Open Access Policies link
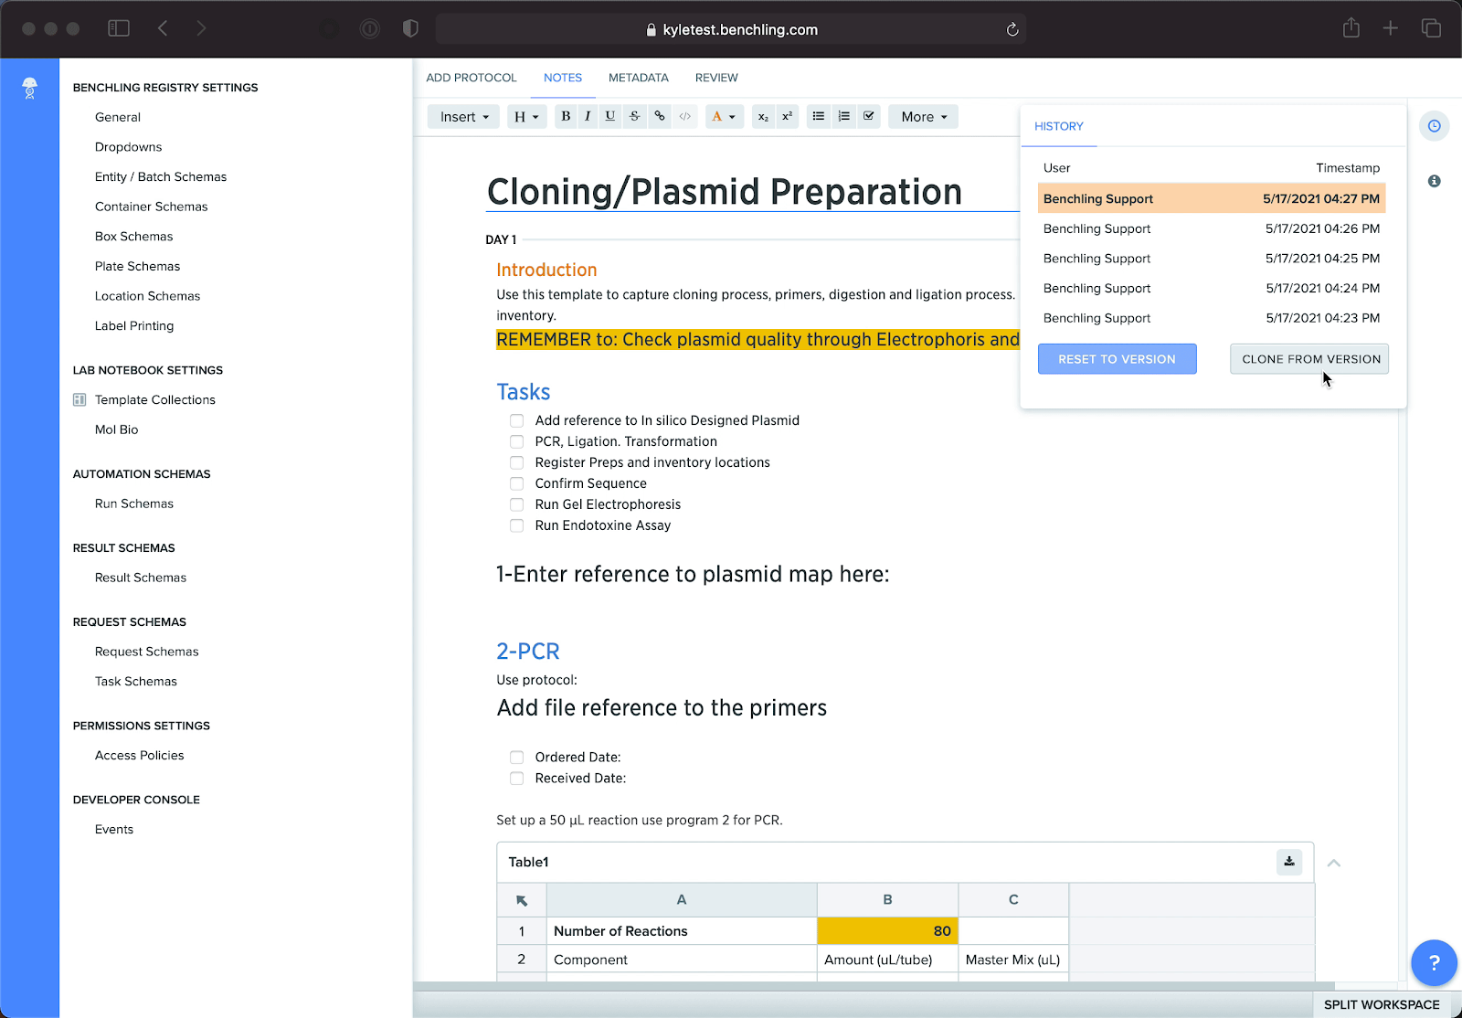The image size is (1462, 1018). [x=140, y=756]
